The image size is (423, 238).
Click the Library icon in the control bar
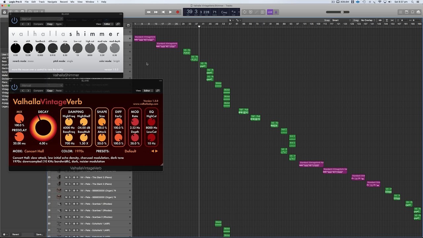coord(5,12)
